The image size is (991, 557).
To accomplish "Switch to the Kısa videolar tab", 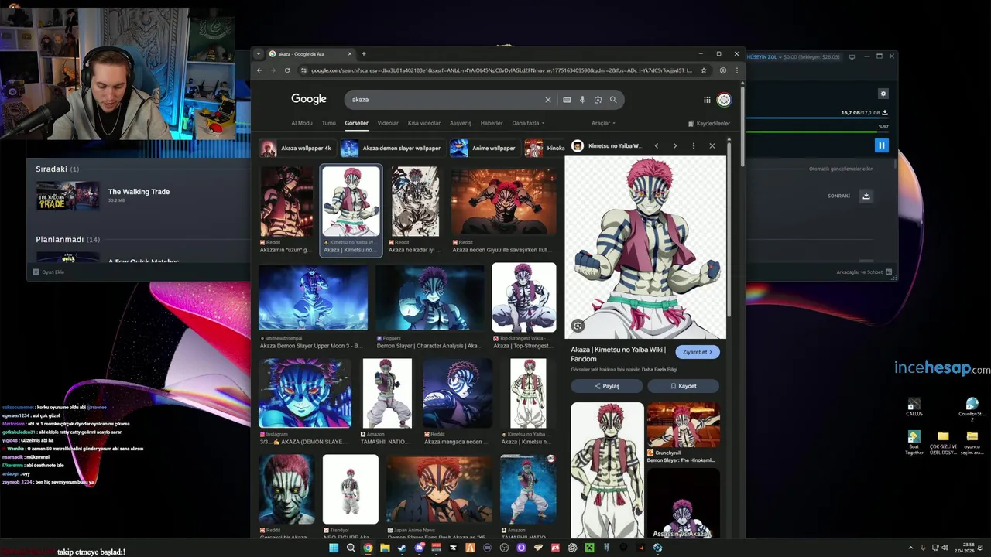I will (x=424, y=123).
